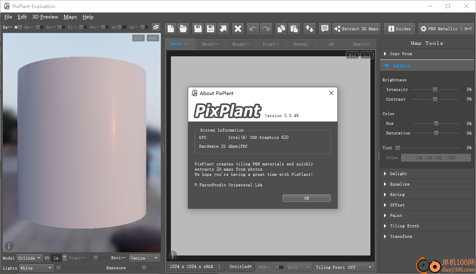Viewport: 476px width, 274px height.
Task: Click the Contrast slider handle
Action: (435, 99)
